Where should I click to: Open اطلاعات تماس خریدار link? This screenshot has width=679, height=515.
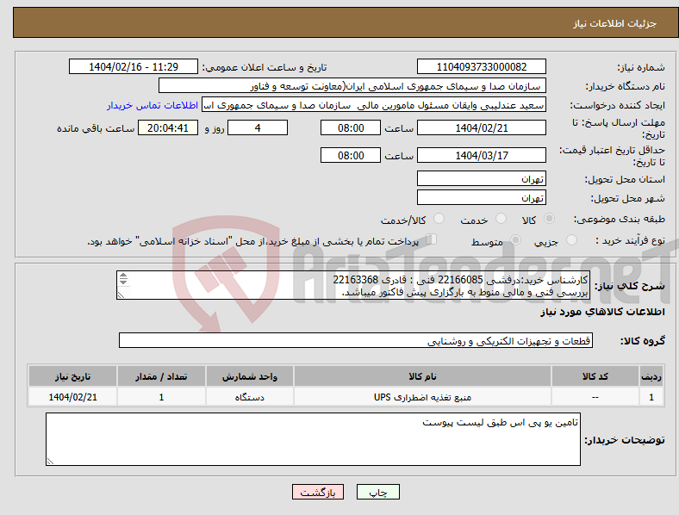pos(153,105)
